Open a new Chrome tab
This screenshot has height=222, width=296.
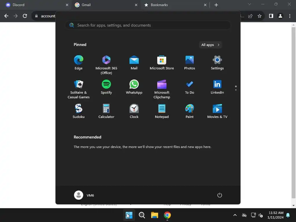tap(216, 5)
